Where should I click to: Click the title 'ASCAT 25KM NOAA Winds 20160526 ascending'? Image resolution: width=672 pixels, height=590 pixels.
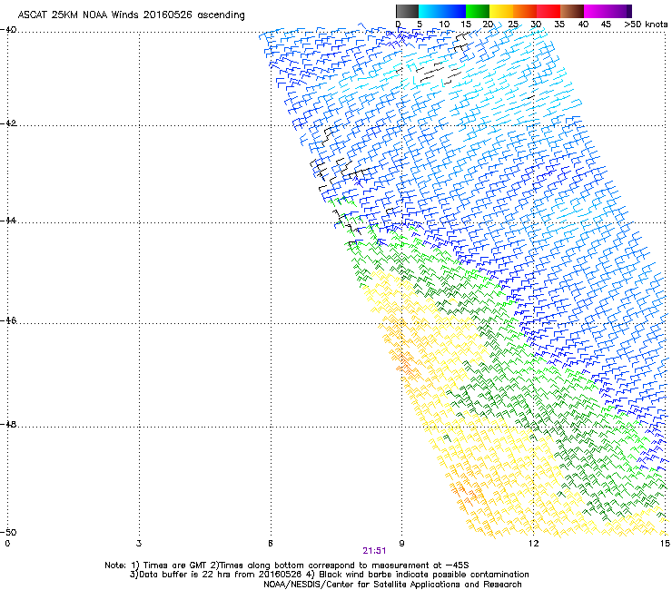[x=131, y=15]
